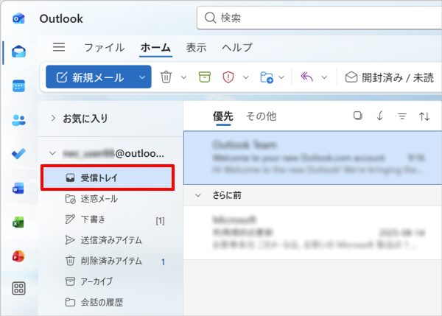
Task: Open the ヘルプ ribbon tab
Action: point(237,47)
